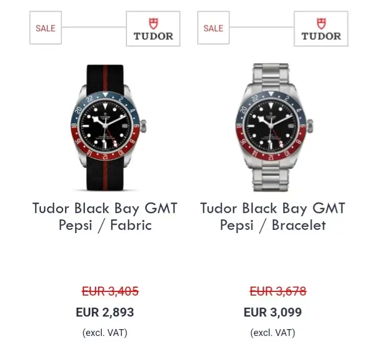Click the (excl. VAT) note under EUR 2,893
377x347 pixels.
[x=105, y=333]
